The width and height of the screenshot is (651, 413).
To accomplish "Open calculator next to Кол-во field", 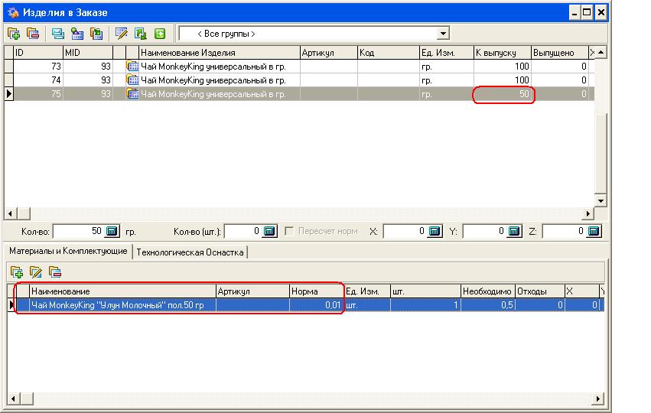I will coord(112,231).
